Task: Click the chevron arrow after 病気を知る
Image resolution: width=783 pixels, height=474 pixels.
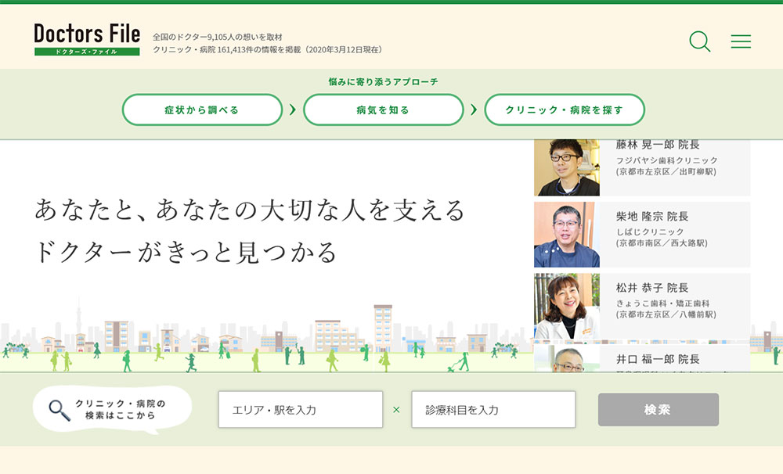Action: point(474,110)
